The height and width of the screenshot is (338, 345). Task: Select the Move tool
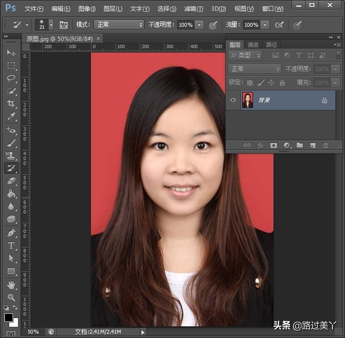[11, 53]
